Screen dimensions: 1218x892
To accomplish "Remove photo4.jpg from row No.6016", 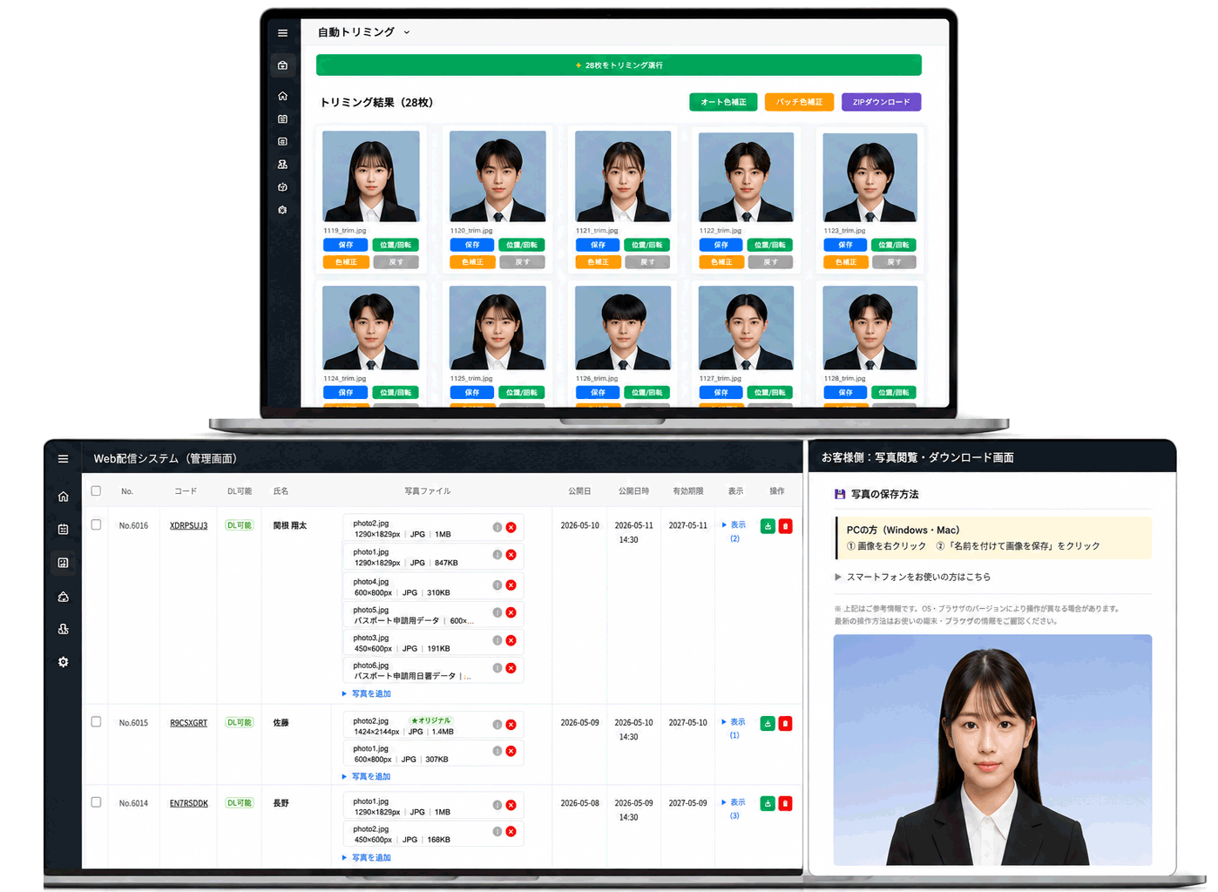I will (x=511, y=585).
